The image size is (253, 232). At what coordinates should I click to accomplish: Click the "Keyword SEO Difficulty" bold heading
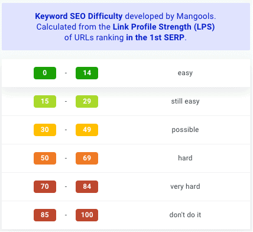tap(79, 17)
